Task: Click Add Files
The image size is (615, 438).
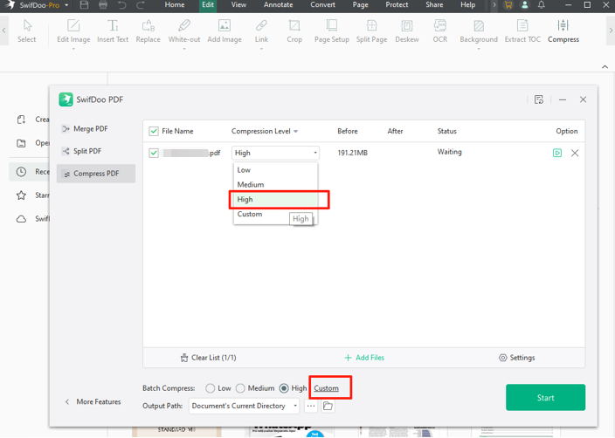Action: click(x=364, y=358)
